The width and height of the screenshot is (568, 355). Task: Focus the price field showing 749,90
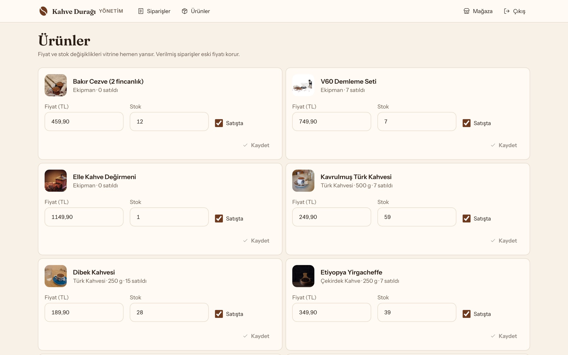click(x=331, y=121)
